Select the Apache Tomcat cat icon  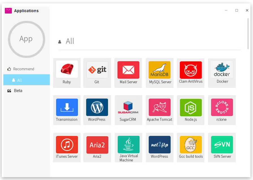click(160, 107)
